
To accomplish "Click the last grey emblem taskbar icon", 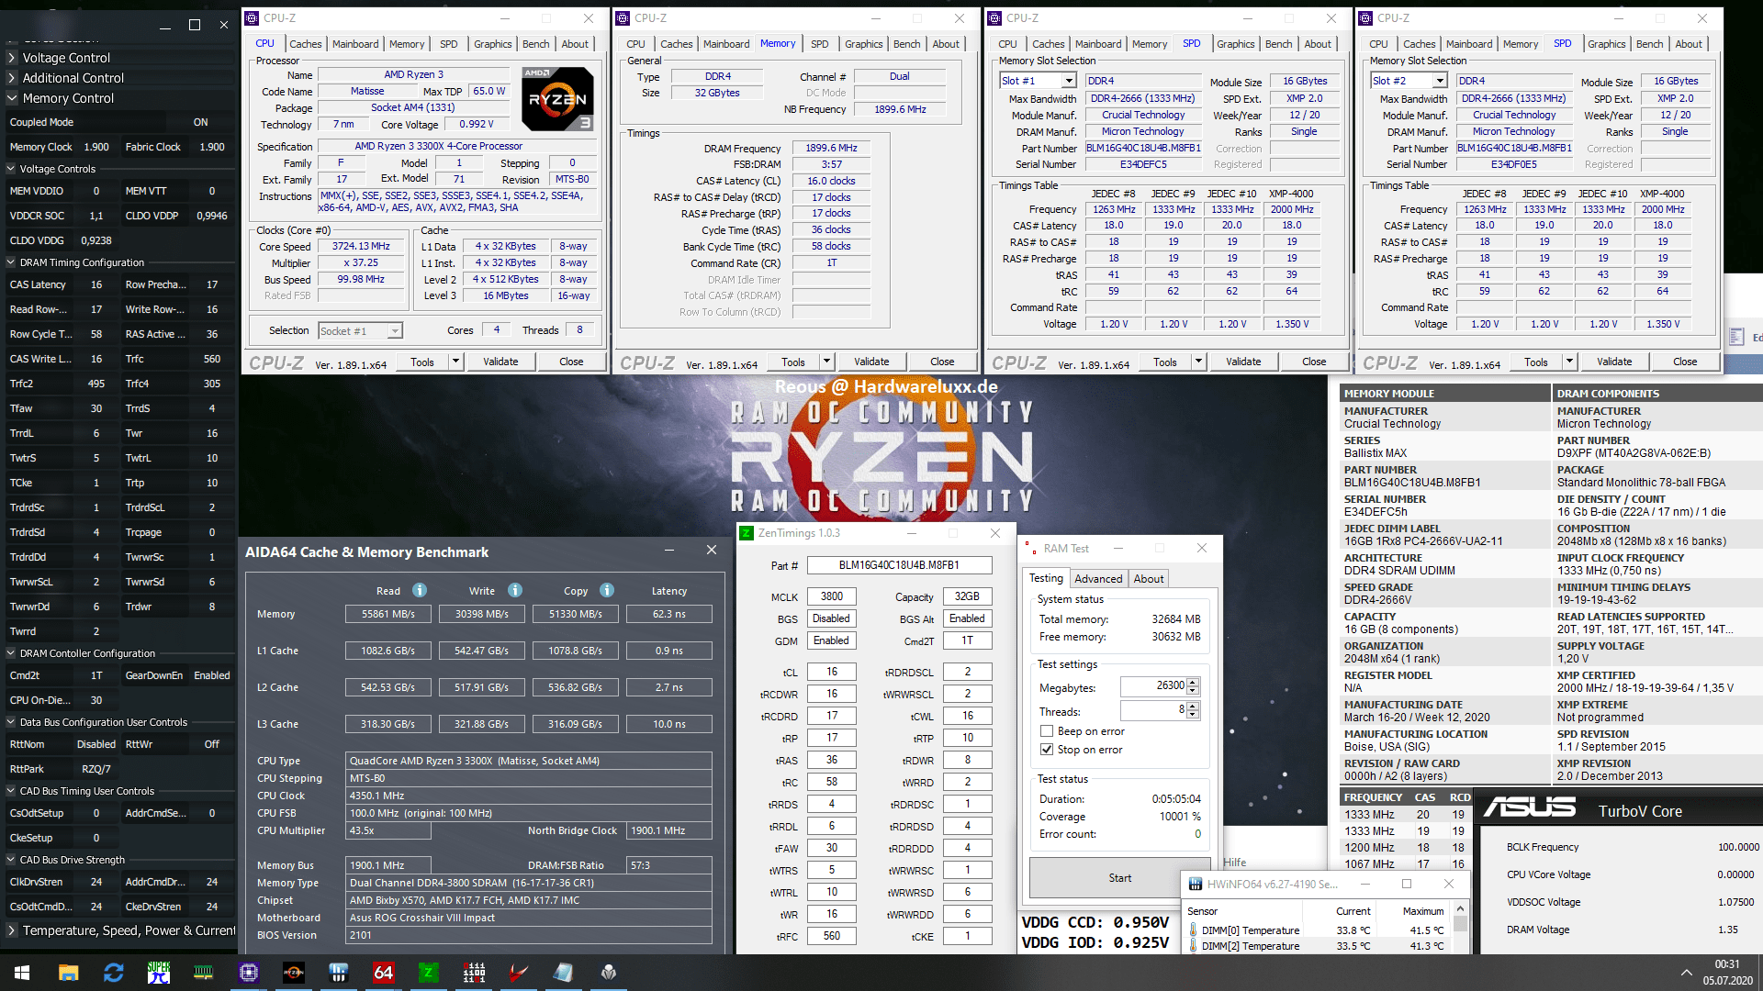I will tap(609, 973).
